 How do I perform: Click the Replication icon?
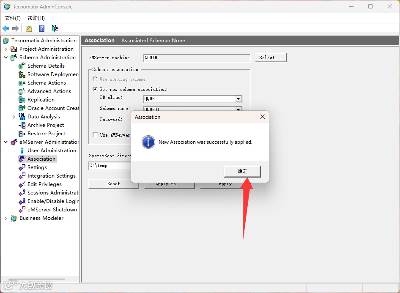click(x=22, y=100)
